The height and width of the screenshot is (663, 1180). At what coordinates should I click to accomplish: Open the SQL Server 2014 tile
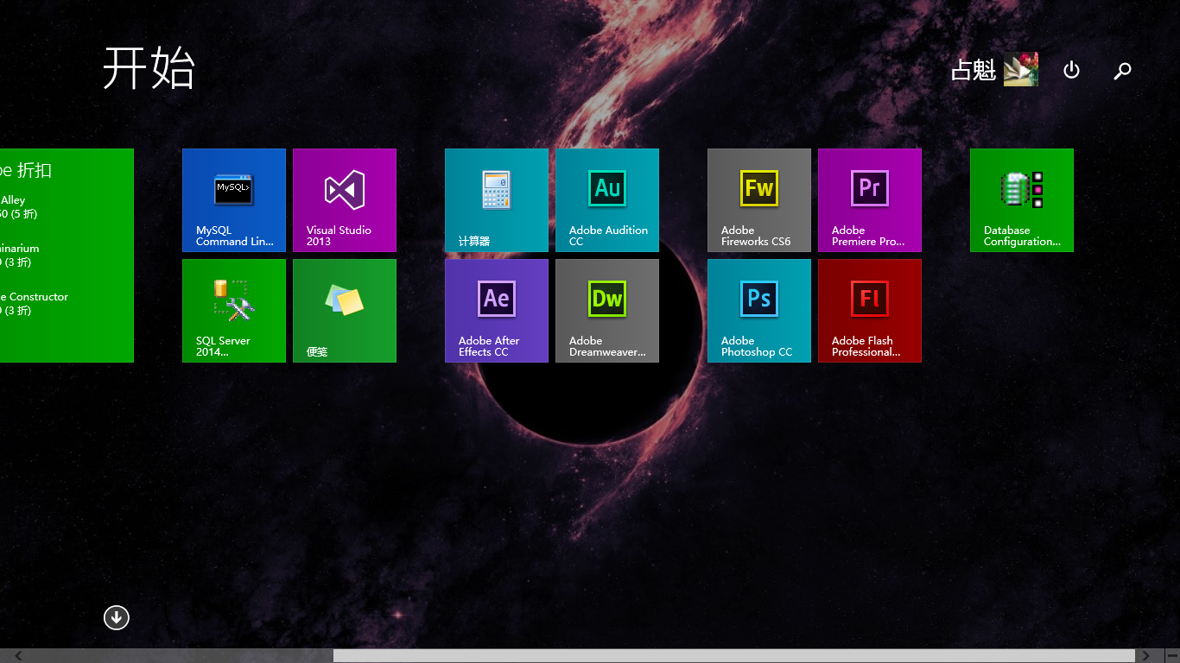coord(234,311)
